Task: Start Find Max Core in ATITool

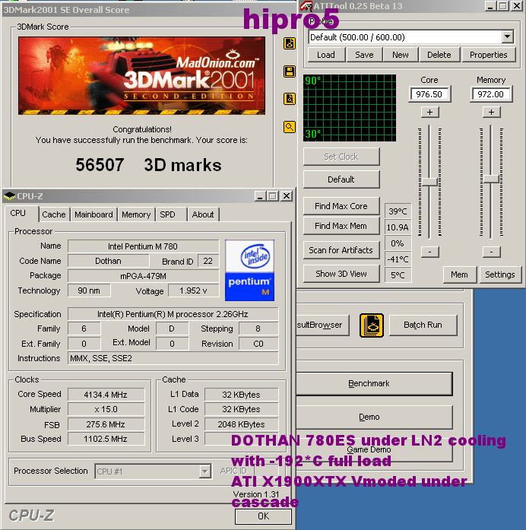Action: 341,206
